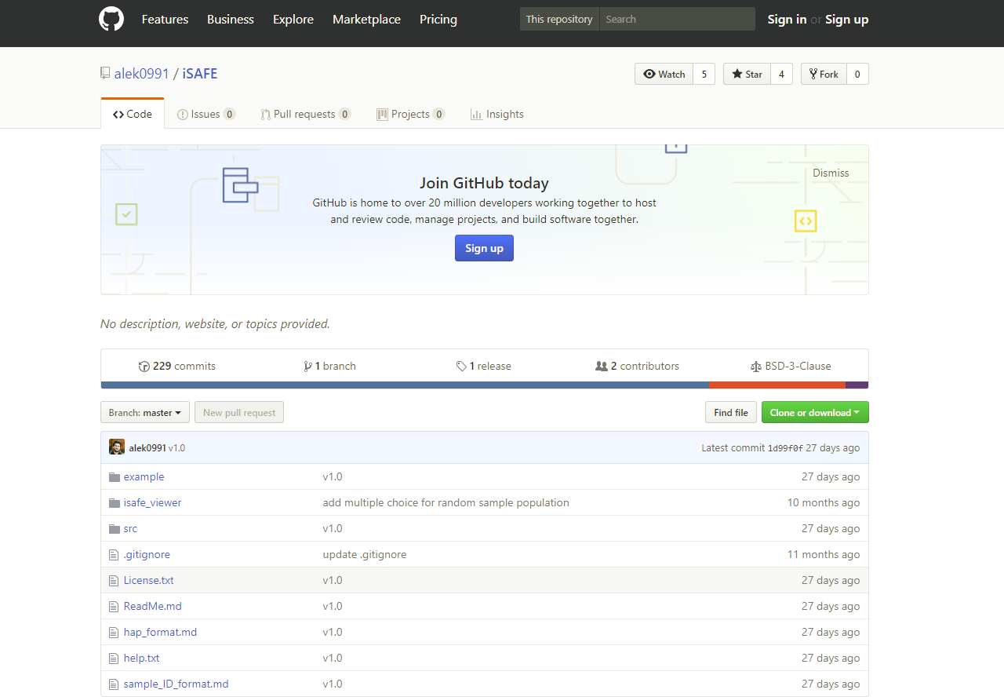The width and height of the screenshot is (1004, 697).
Task: Click the Find file button
Action: click(x=731, y=412)
